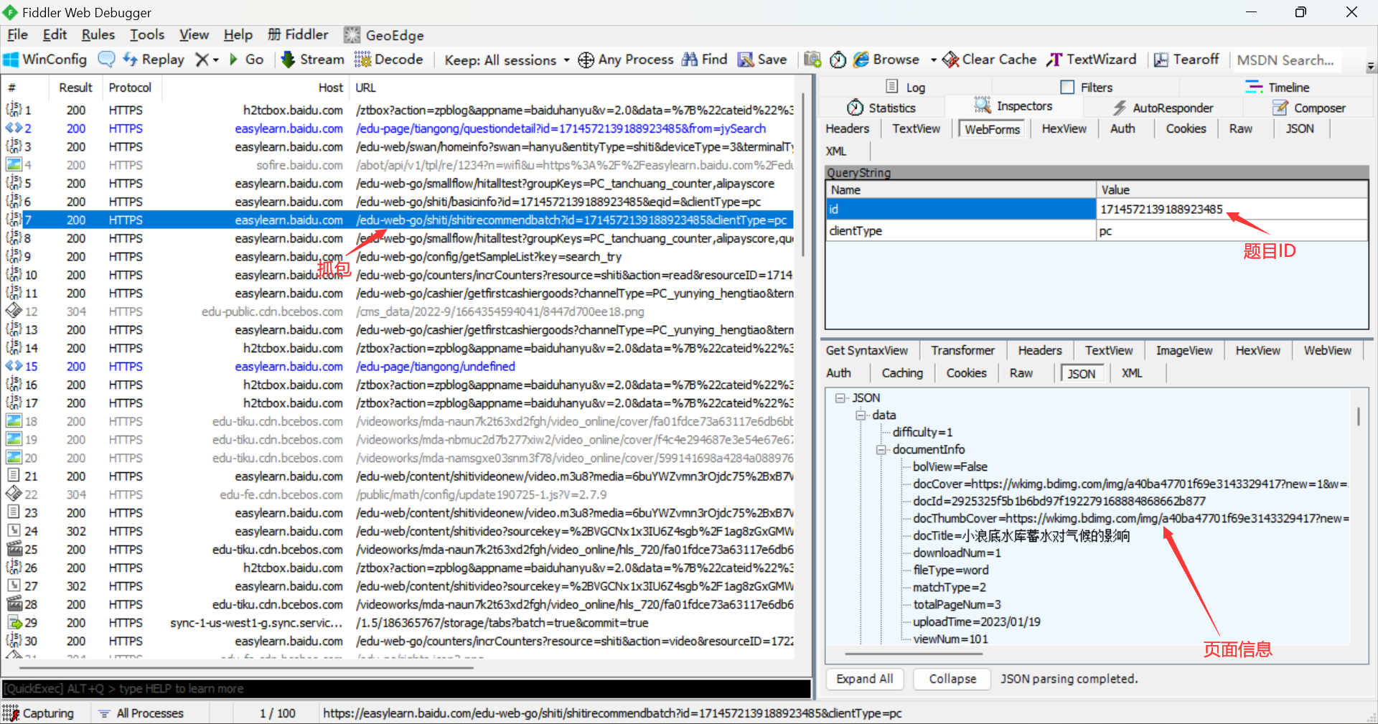Viewport: 1378px width, 724px height.
Task: Click the Collapse button
Action: pos(952,679)
